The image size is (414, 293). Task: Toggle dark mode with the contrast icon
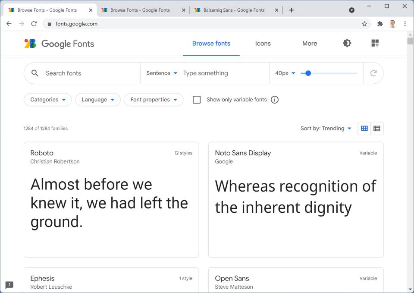pyautogui.click(x=347, y=43)
